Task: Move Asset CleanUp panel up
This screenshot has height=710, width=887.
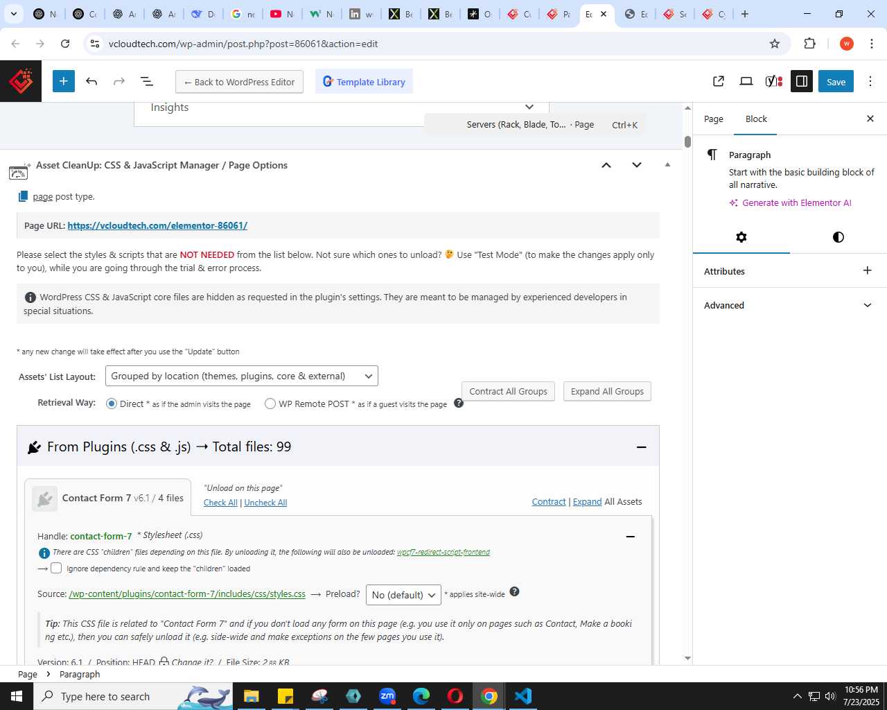Action: 606,165
